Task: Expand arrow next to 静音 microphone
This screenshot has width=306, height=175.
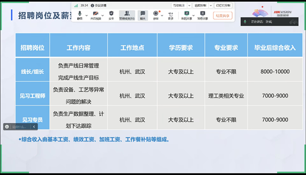Action: tap(87, 15)
